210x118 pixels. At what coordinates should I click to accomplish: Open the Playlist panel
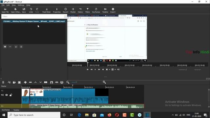[73, 10]
